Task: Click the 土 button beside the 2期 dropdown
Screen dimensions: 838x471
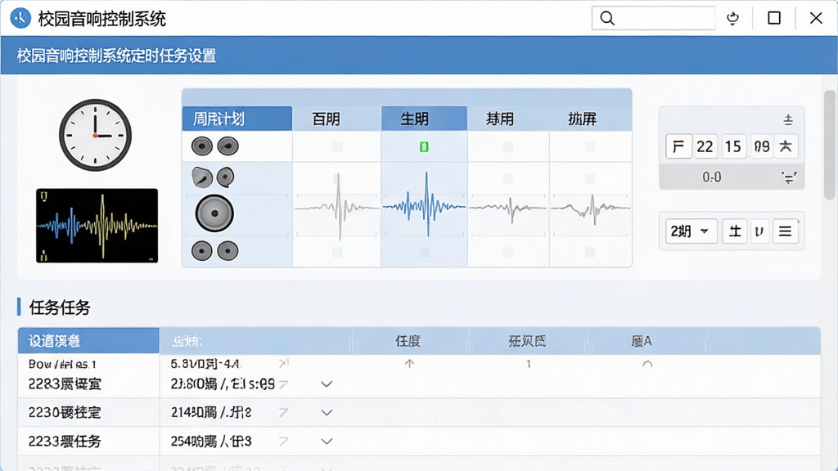Action: (735, 231)
